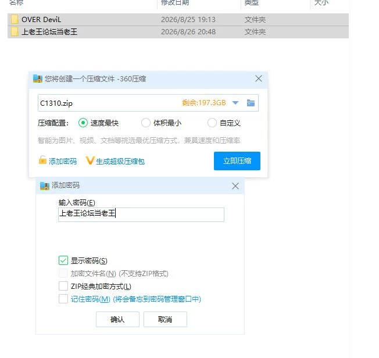The height and width of the screenshot is (358, 379).
Task: Focus the 输入密码 password field
Action: point(141,214)
